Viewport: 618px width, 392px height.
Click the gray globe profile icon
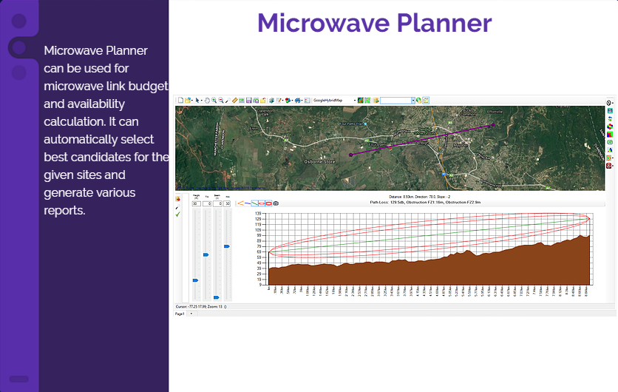(276, 203)
